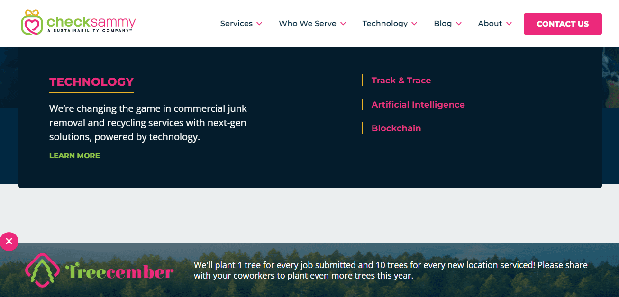
Task: Open the Blog menu
Action: [443, 23]
